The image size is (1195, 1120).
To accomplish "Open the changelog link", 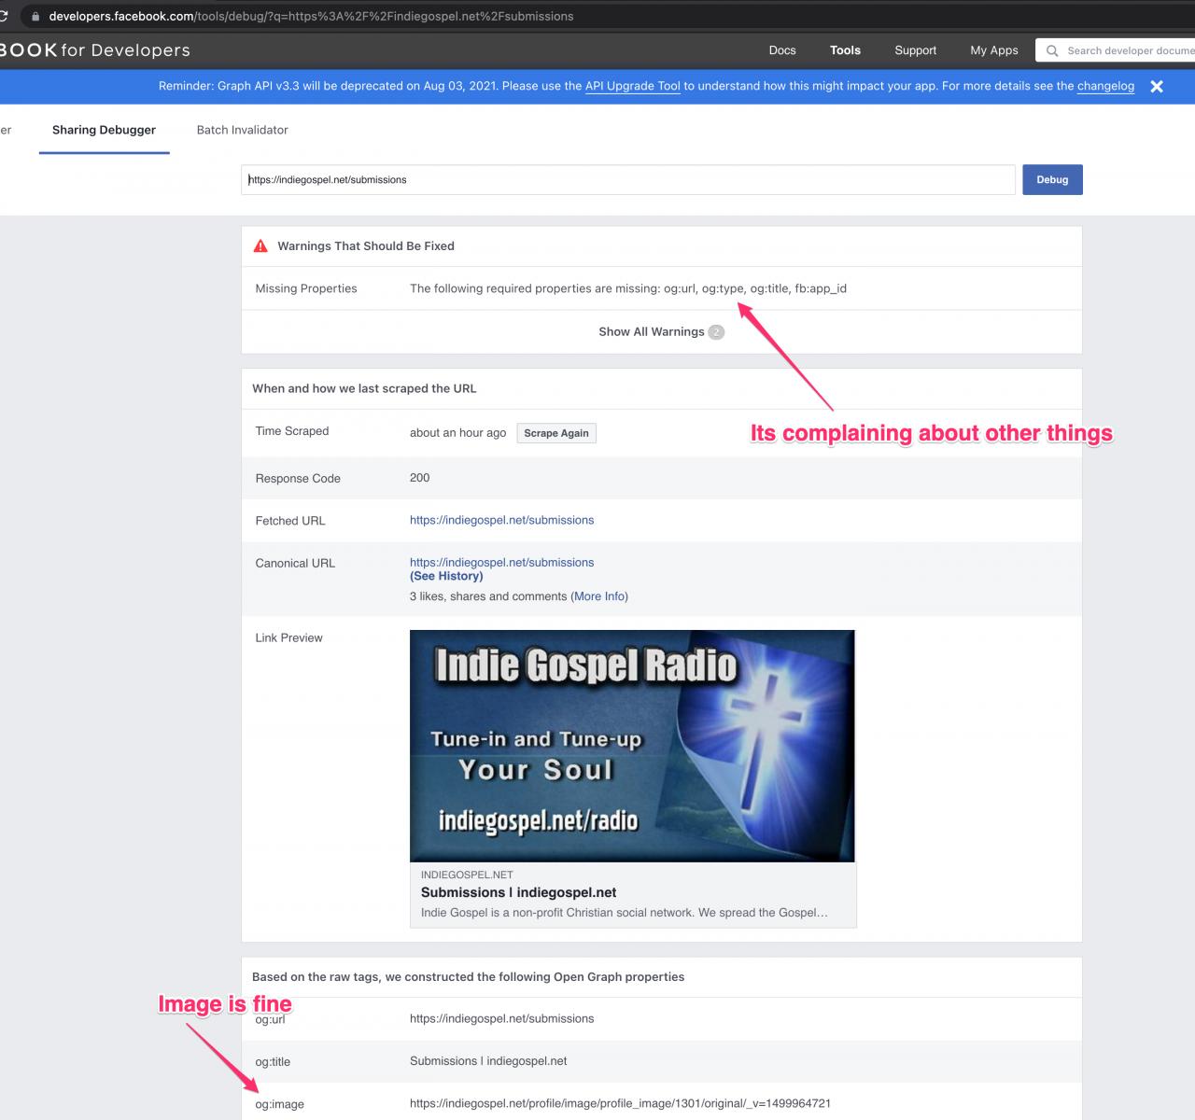I will pos(1105,86).
